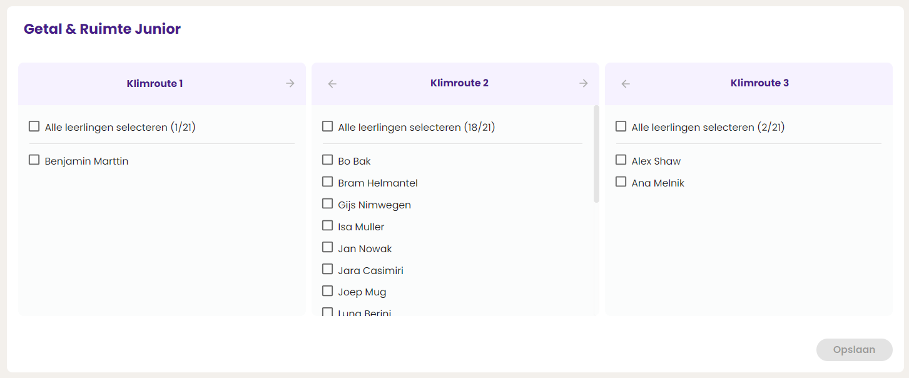Screen dimensions: 909x378
Task: Check 'Alle leerlingen selecteren' in Klimroute 3
Action: click(x=621, y=126)
